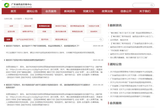
Task: Select the 结算 category filter
Action: [44, 32]
